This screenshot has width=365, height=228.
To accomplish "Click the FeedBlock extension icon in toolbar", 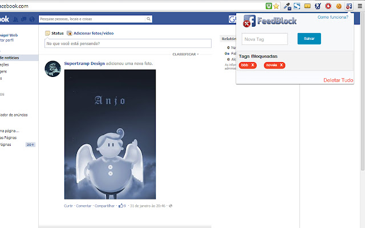I will (x=349, y=6).
